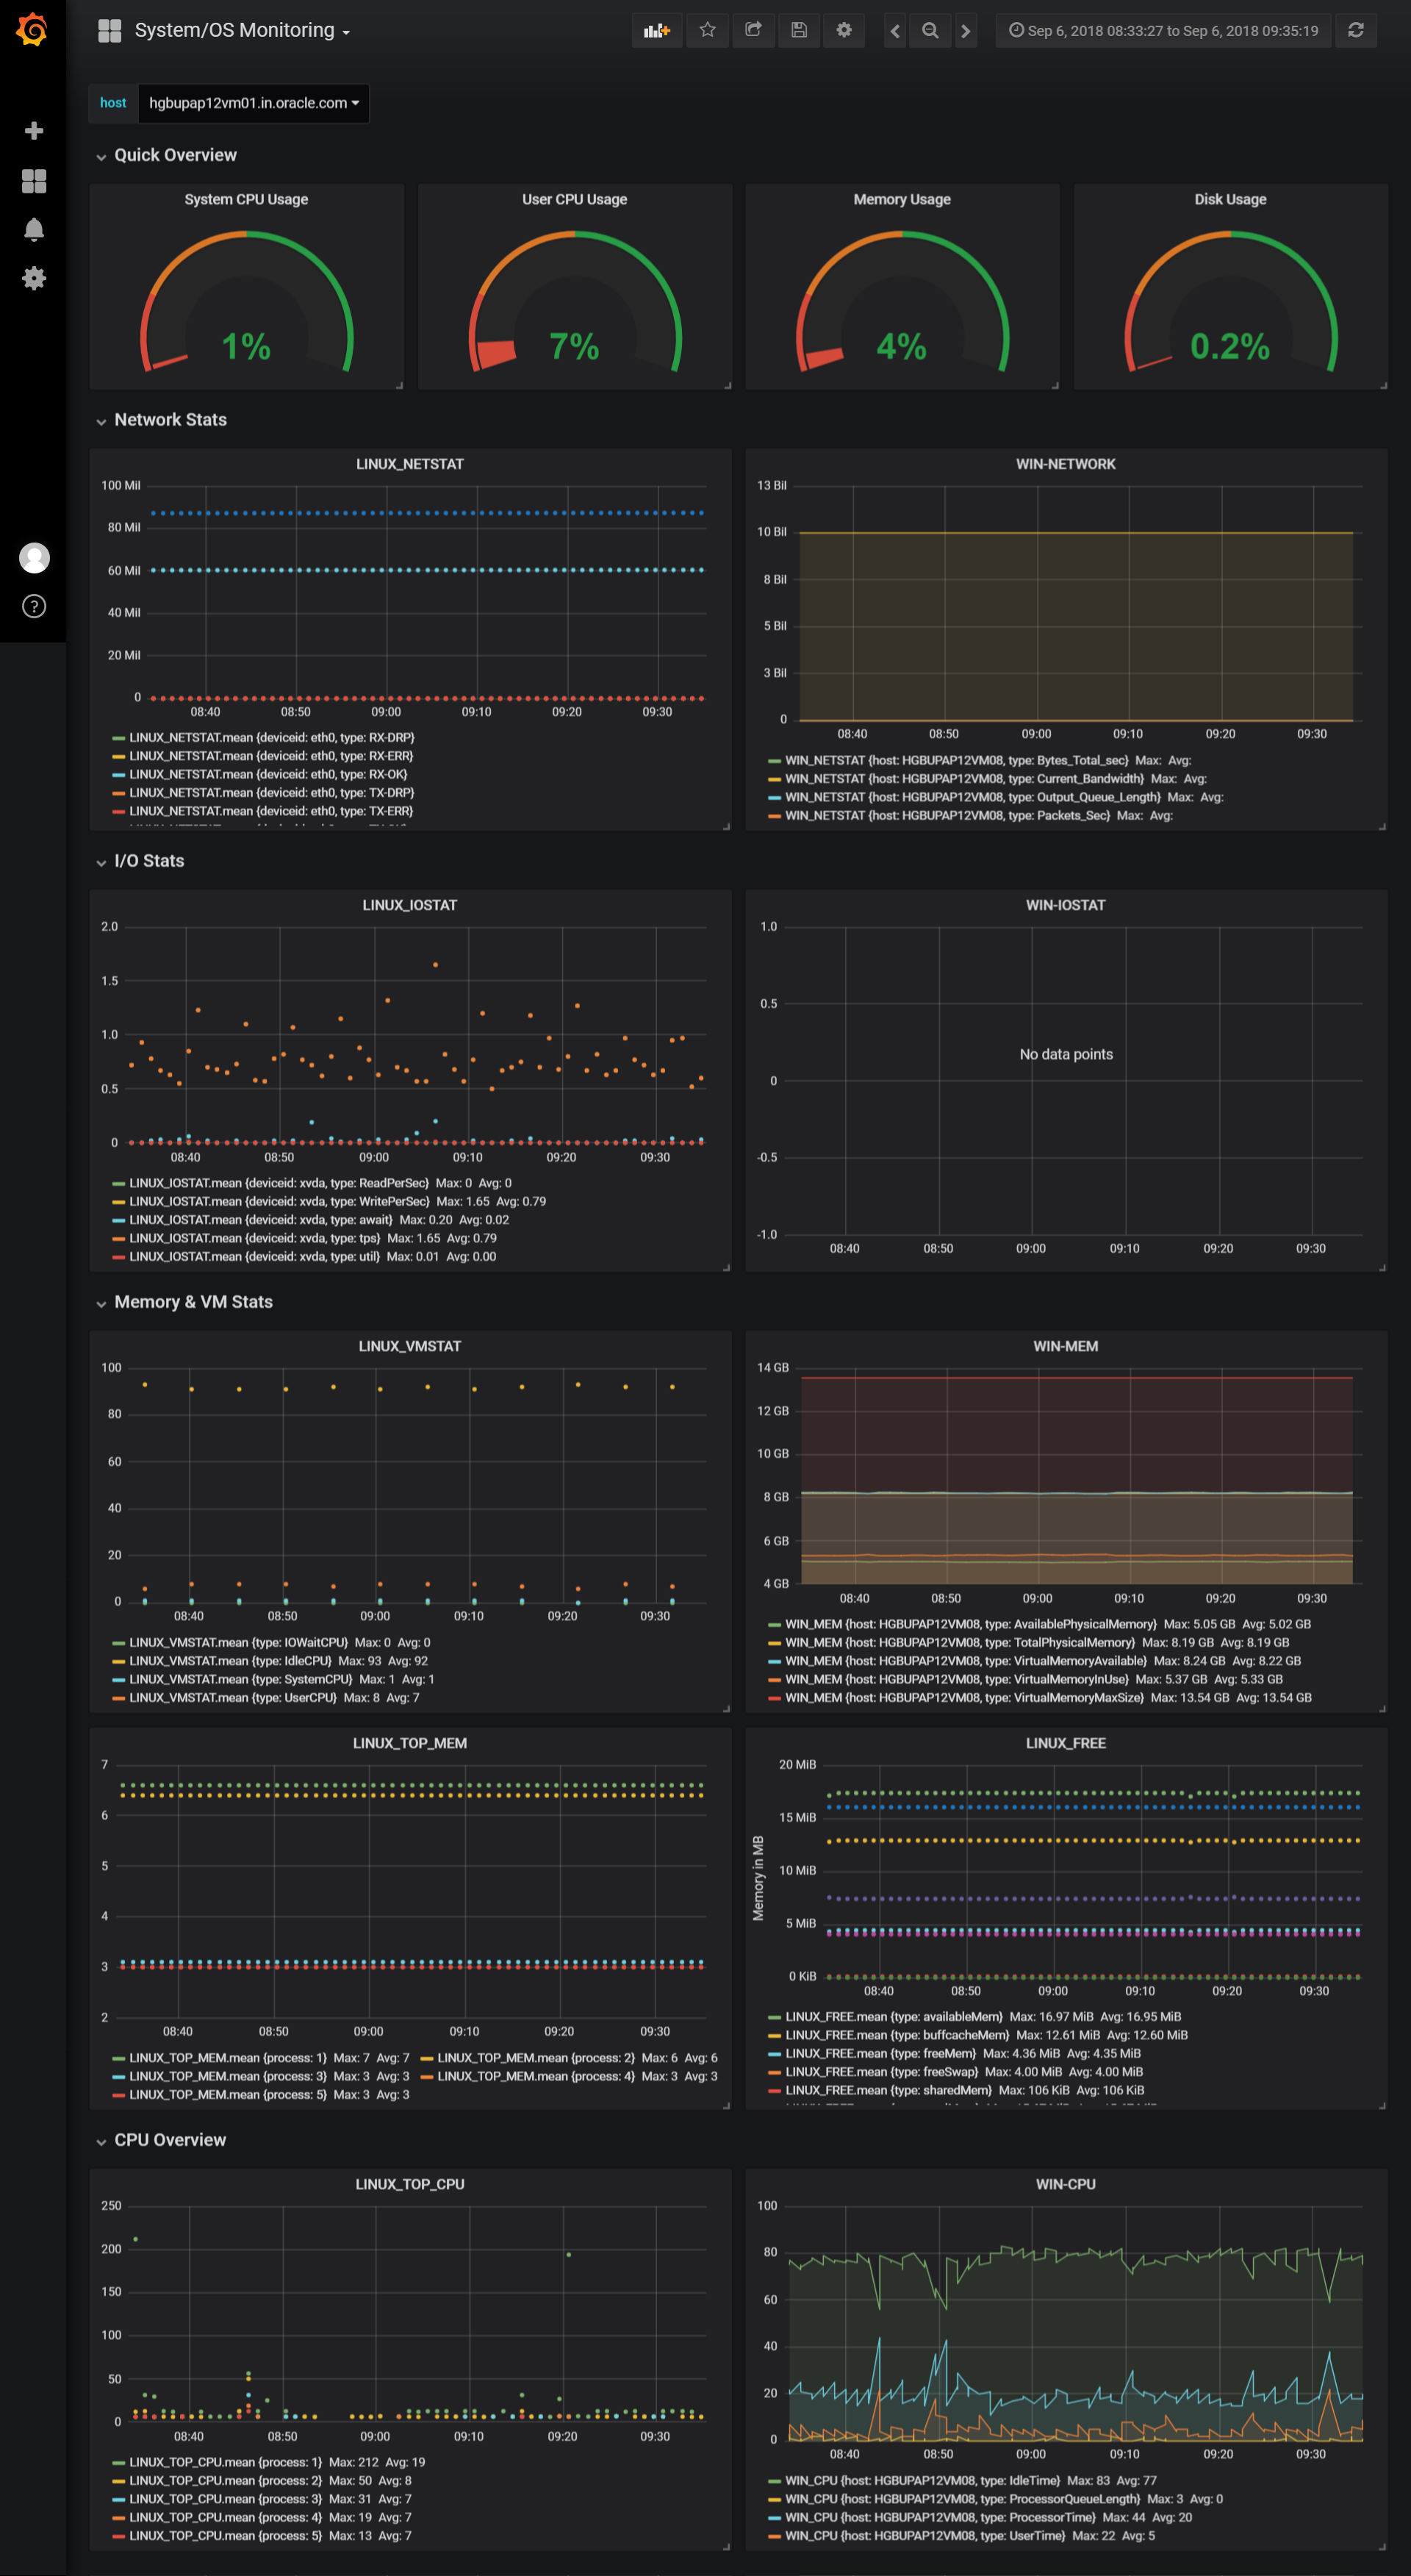Viewport: 1411px width, 2576px height.
Task: Open the Dashboards grid icon in sidebar
Action: [34, 181]
